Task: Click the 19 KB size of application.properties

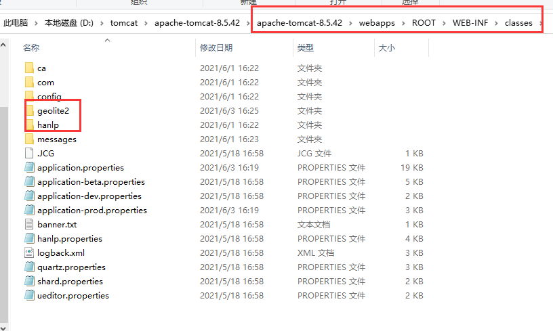Action: [412, 168]
